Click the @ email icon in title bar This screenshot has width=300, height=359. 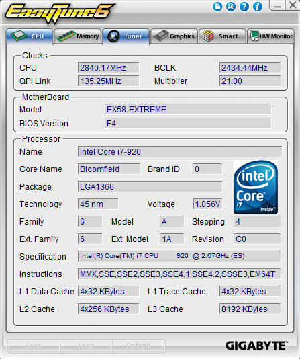click(231, 7)
